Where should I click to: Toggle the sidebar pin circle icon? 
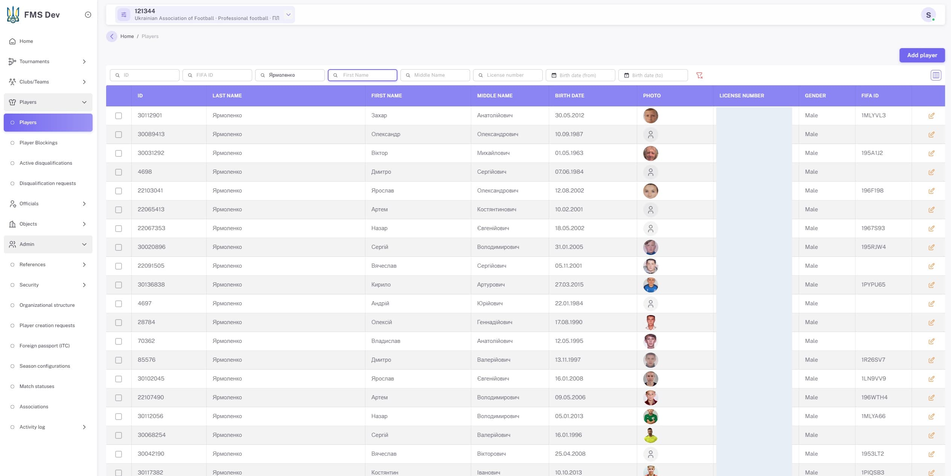click(88, 15)
